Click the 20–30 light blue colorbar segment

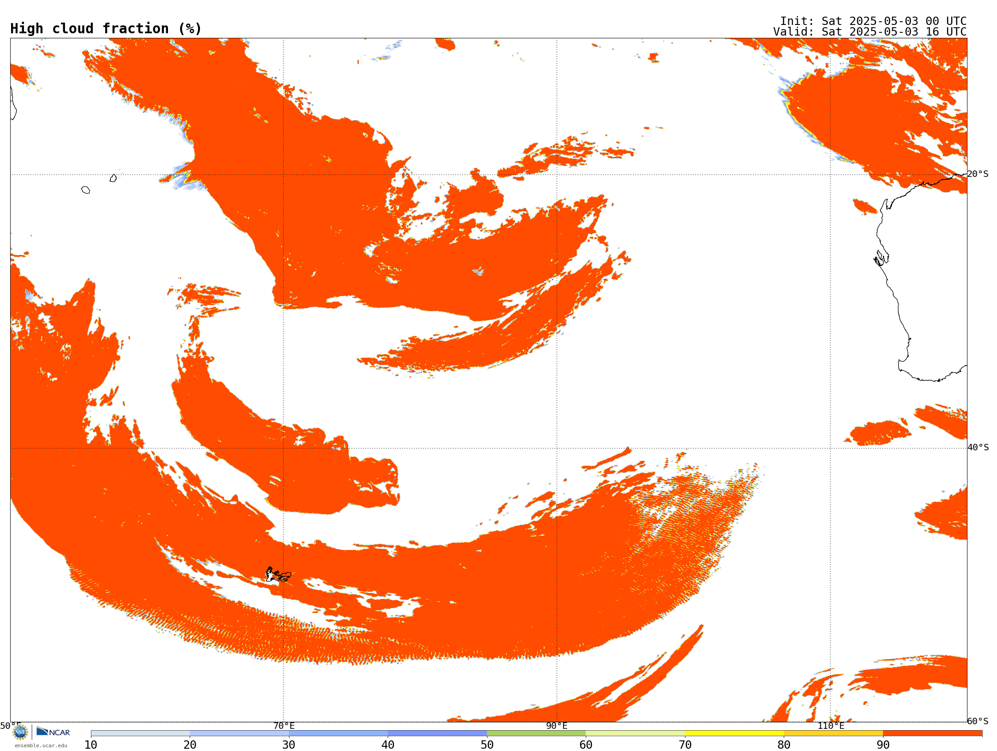point(239,733)
